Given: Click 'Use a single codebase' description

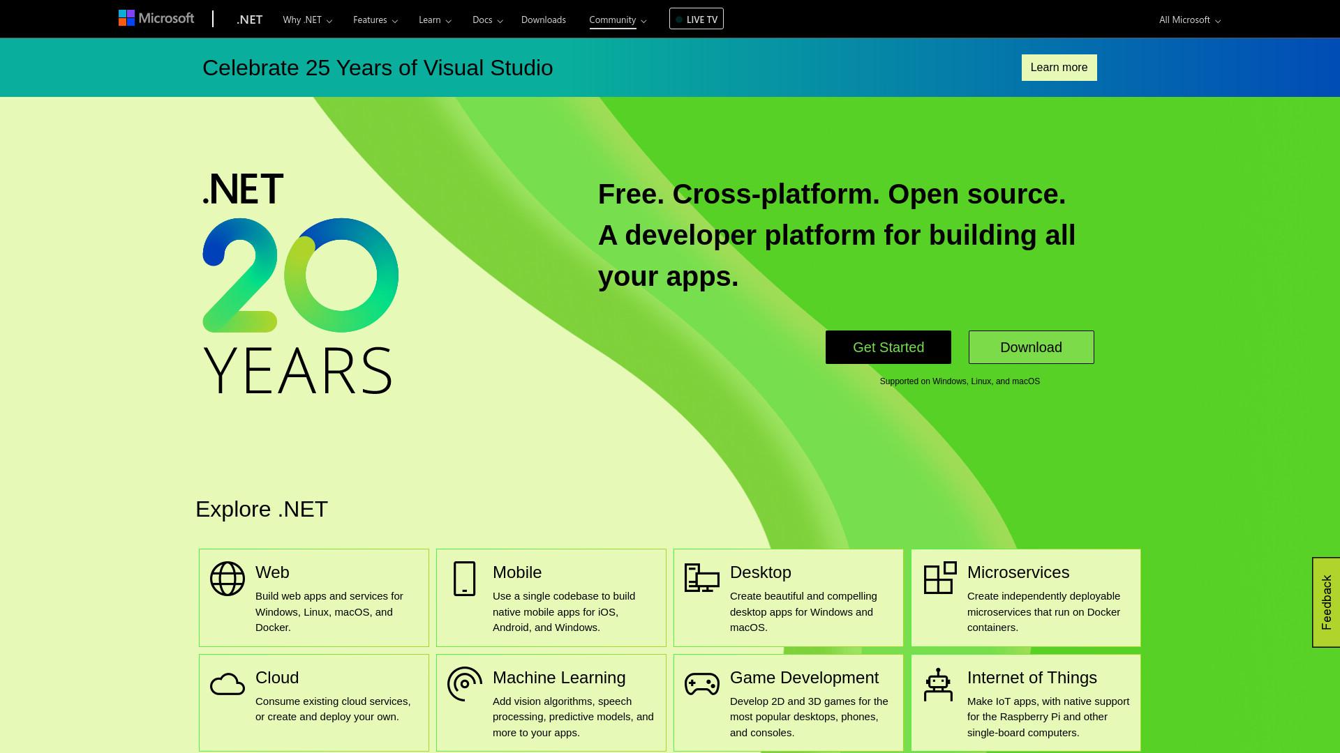Looking at the screenshot, I should click(x=564, y=611).
